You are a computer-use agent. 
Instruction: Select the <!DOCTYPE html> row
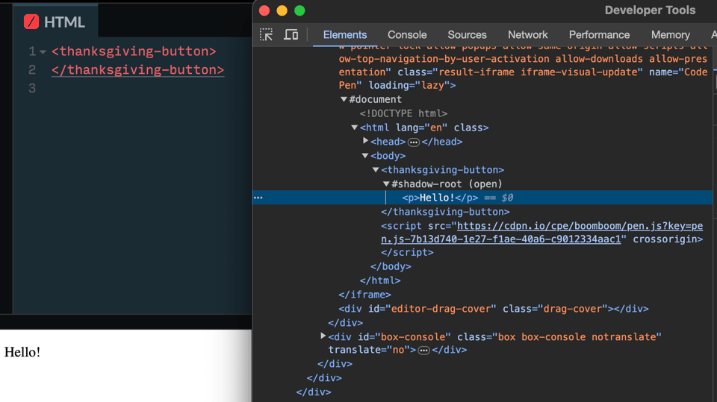pyautogui.click(x=403, y=113)
